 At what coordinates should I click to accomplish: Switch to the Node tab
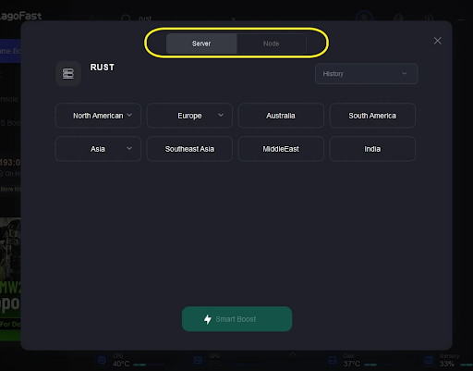[272, 43]
